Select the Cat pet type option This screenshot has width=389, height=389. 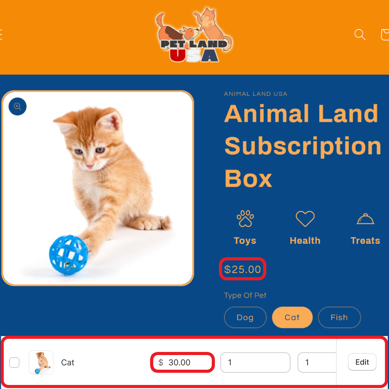tap(292, 317)
